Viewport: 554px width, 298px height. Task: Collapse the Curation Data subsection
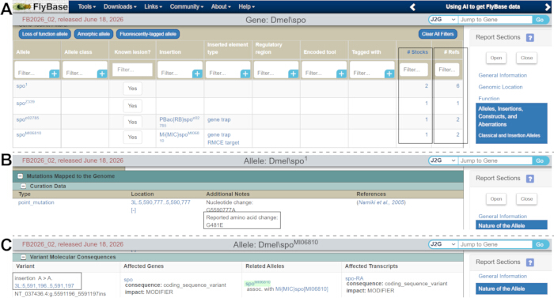point(23,186)
